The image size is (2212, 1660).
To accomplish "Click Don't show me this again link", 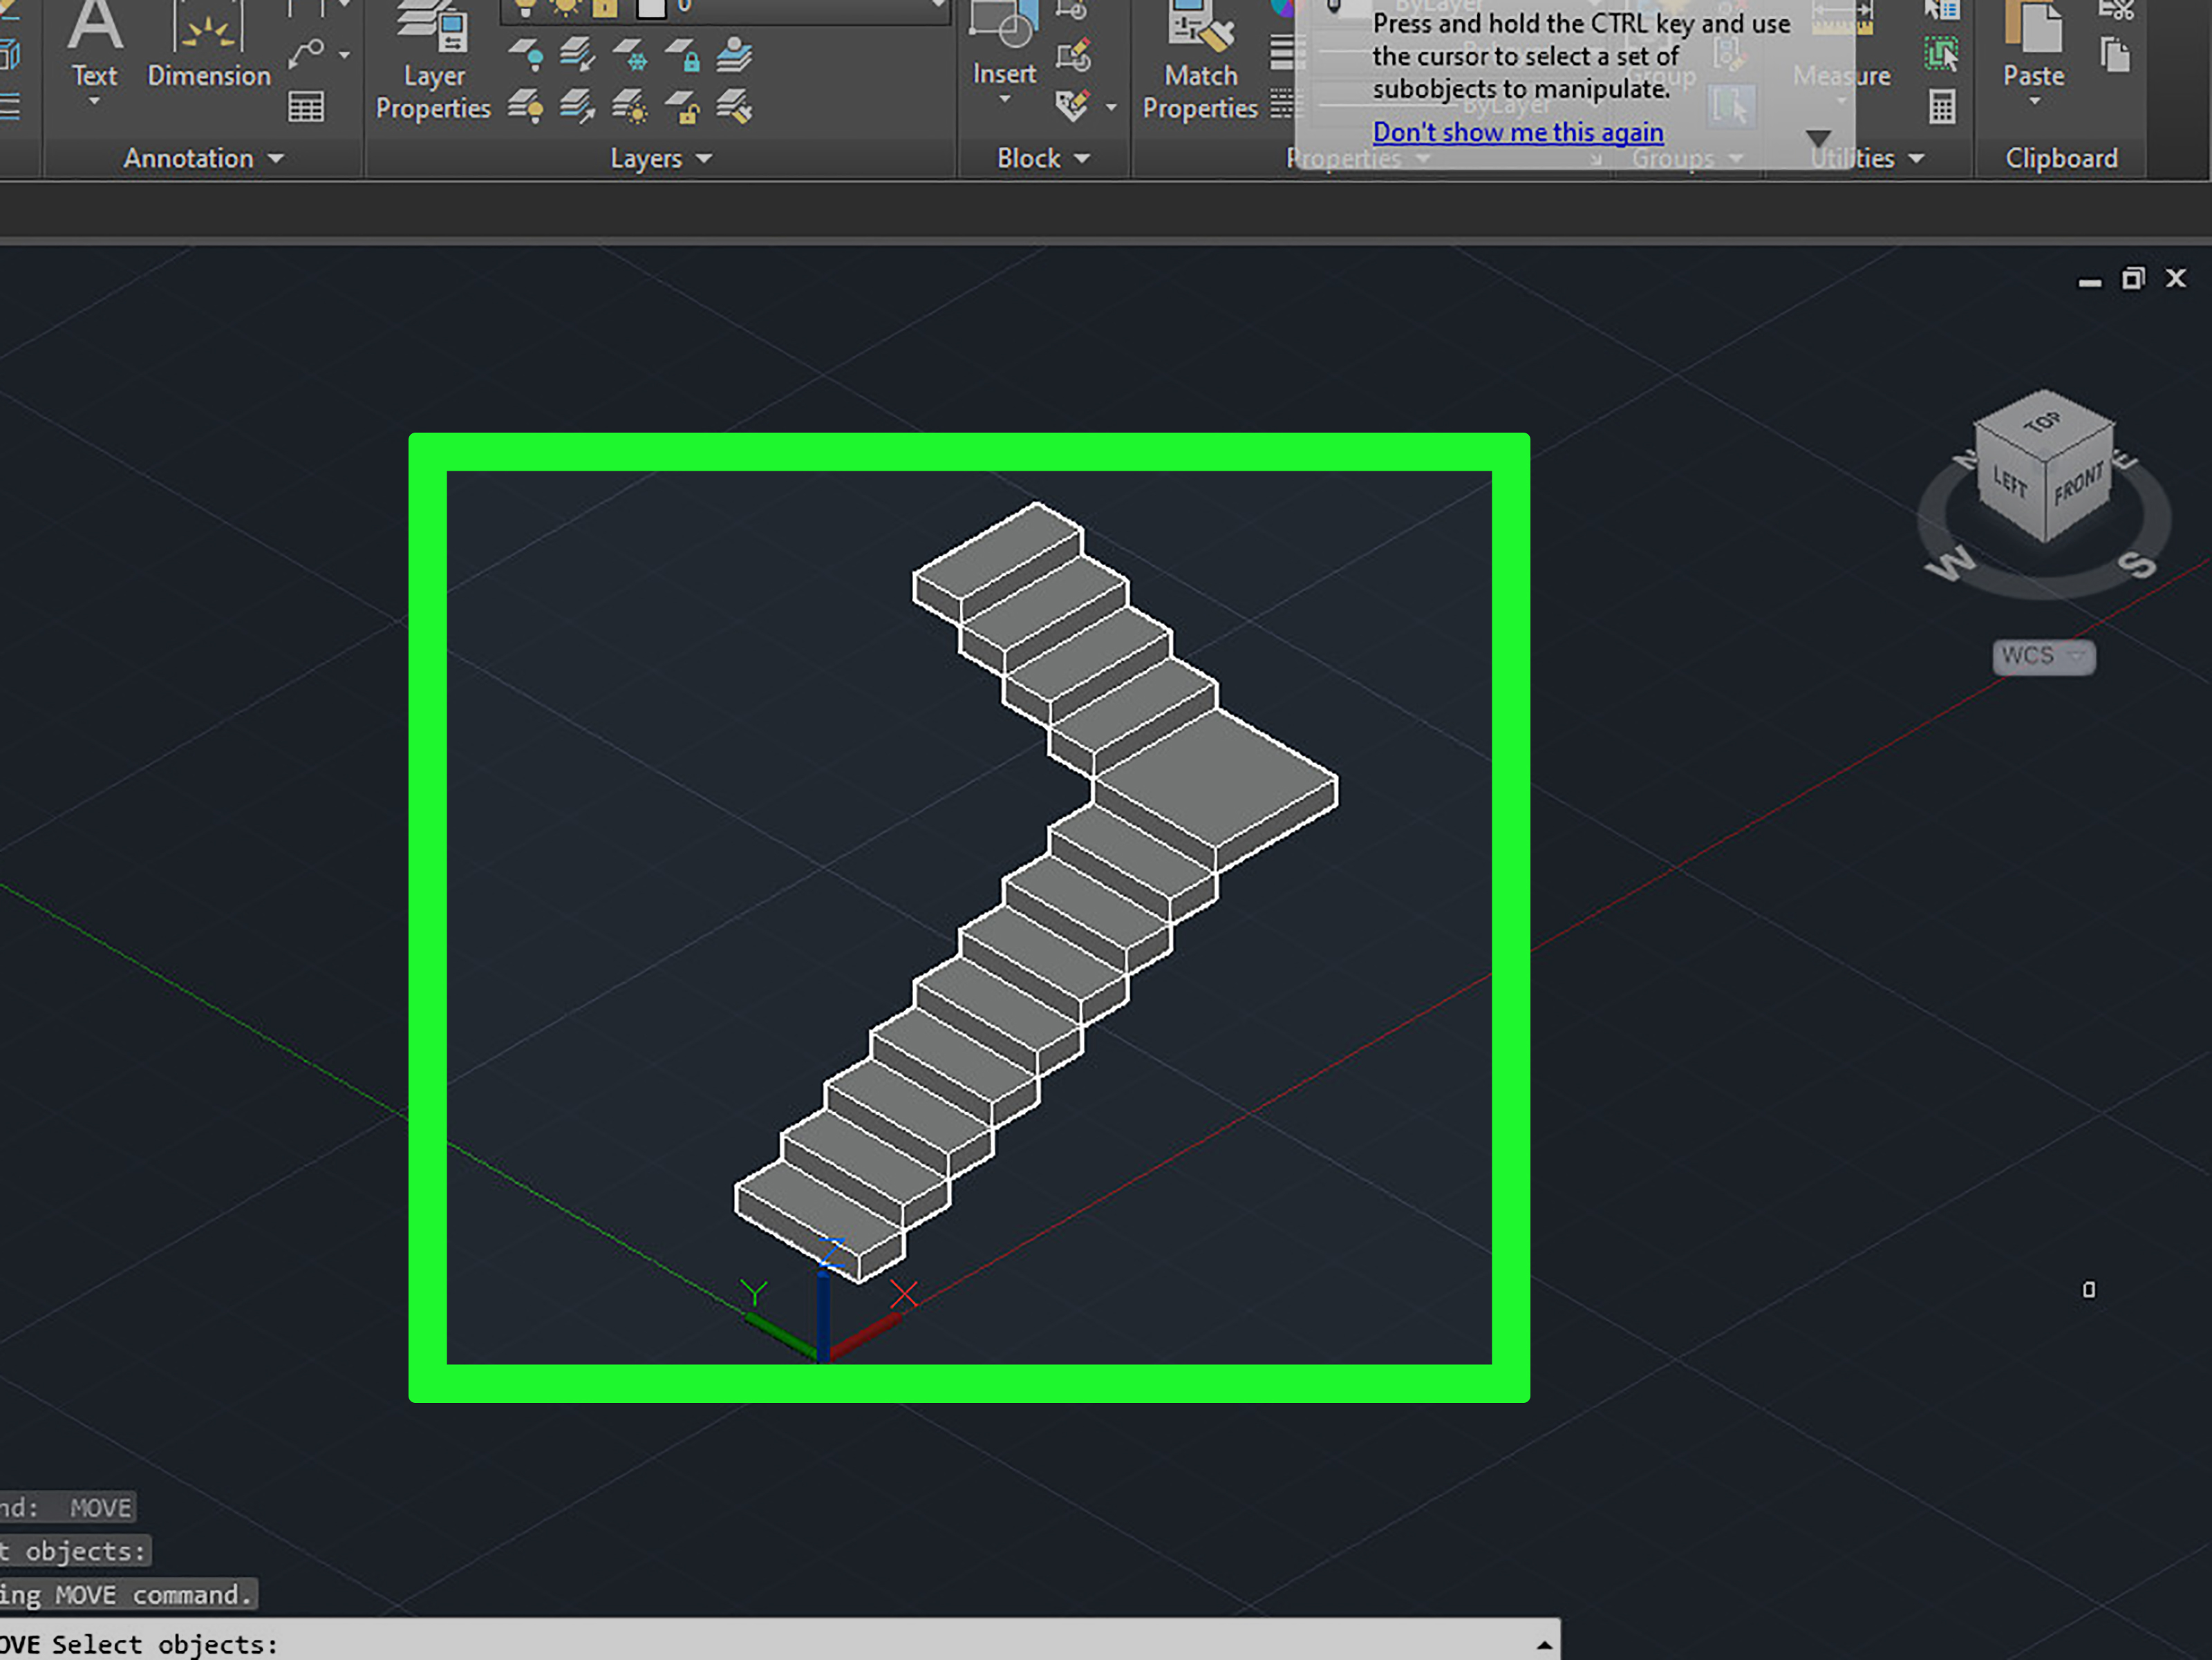I will (1517, 132).
